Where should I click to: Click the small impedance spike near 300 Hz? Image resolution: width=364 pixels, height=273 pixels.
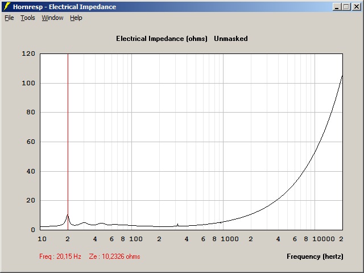[177, 224]
